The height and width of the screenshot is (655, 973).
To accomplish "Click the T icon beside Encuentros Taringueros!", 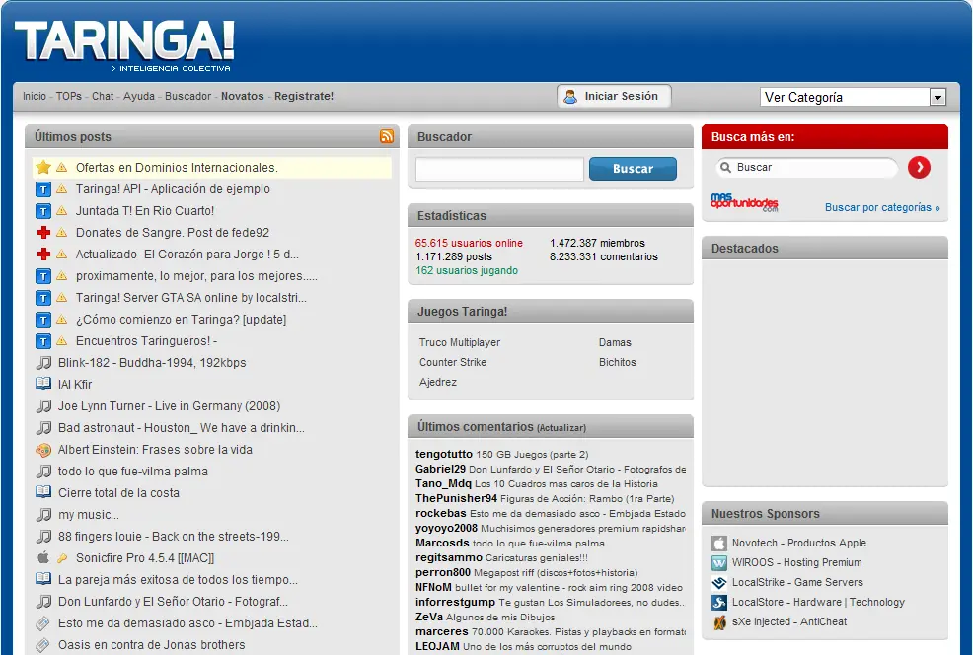I will point(42,341).
